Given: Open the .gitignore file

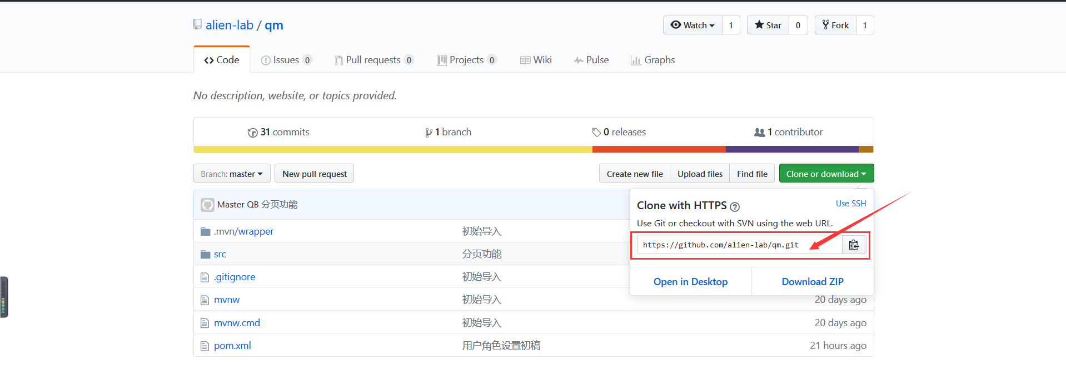Looking at the screenshot, I should 235,277.
